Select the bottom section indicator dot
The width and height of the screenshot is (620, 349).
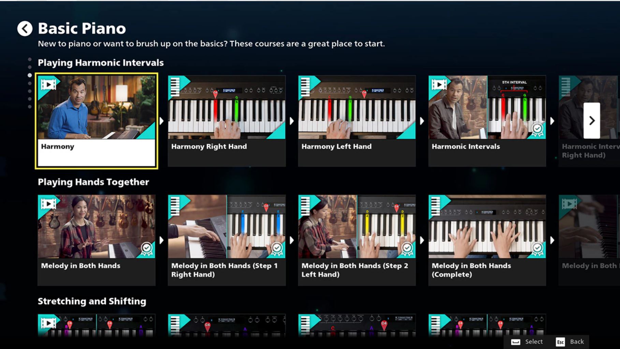click(x=30, y=107)
